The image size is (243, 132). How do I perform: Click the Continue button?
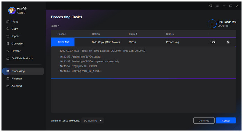coord(204,121)
